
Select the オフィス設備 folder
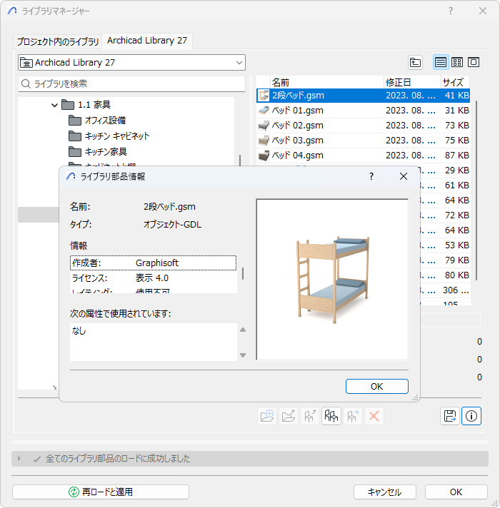105,121
